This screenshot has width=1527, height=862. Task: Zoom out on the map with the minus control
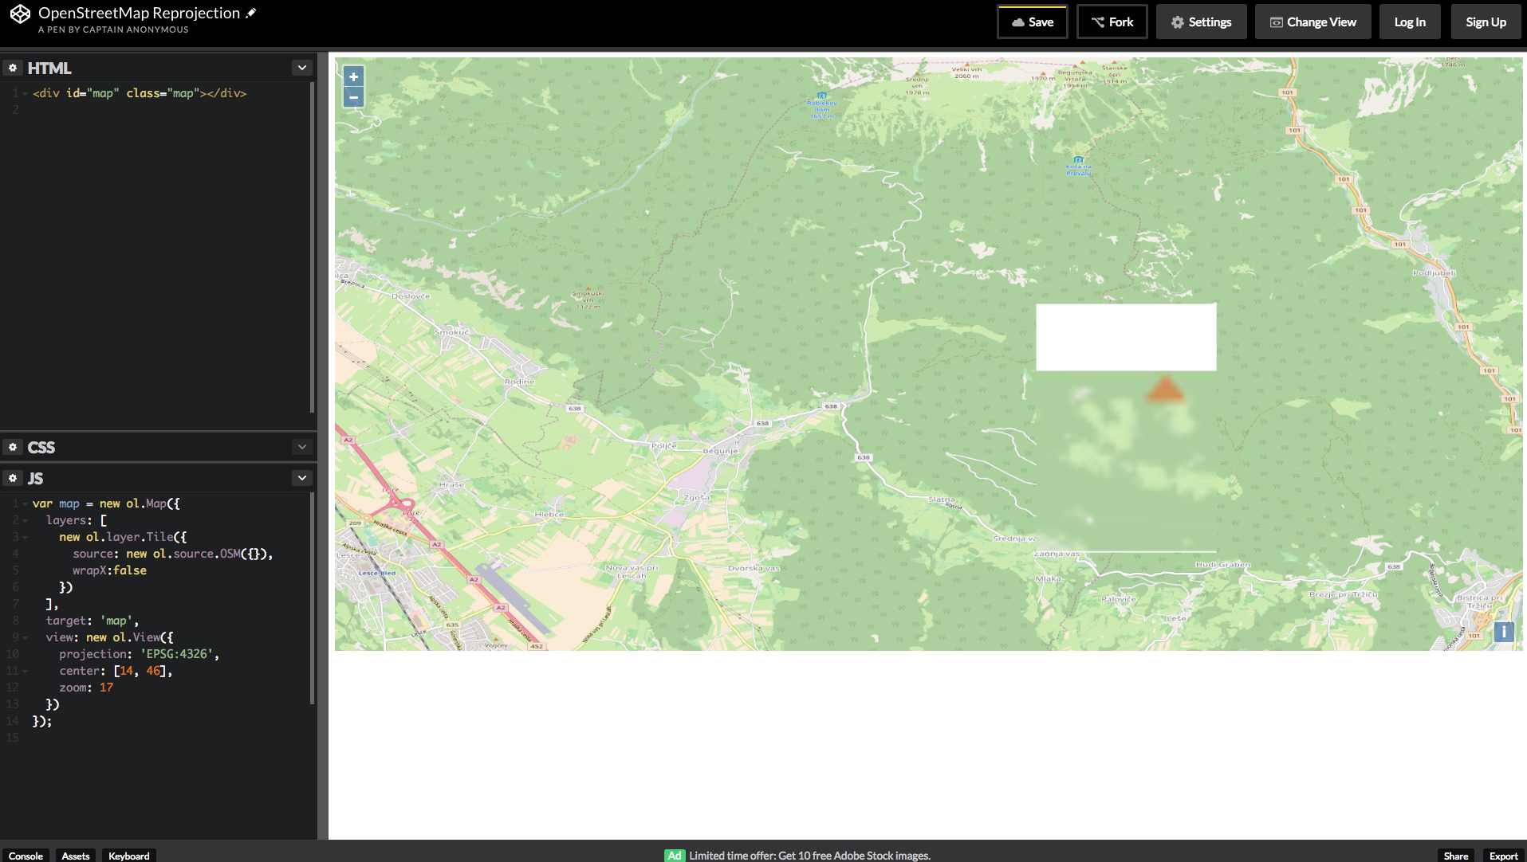point(353,96)
